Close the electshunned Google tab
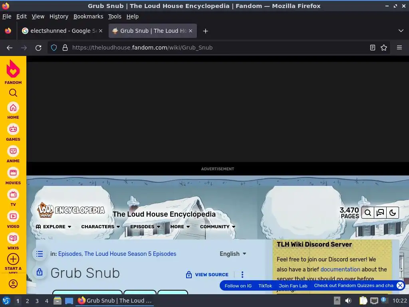Image resolution: width=409 pixels, height=307 pixels. click(101, 31)
